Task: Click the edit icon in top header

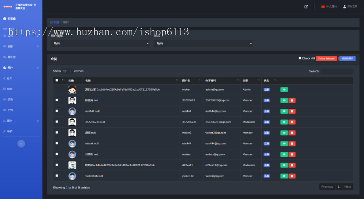Action: (306, 7)
